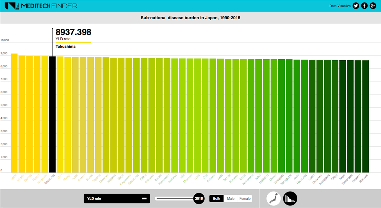This screenshot has width=381, height=208.
Task: Click the 2015 year slider handle
Action: pos(199,199)
